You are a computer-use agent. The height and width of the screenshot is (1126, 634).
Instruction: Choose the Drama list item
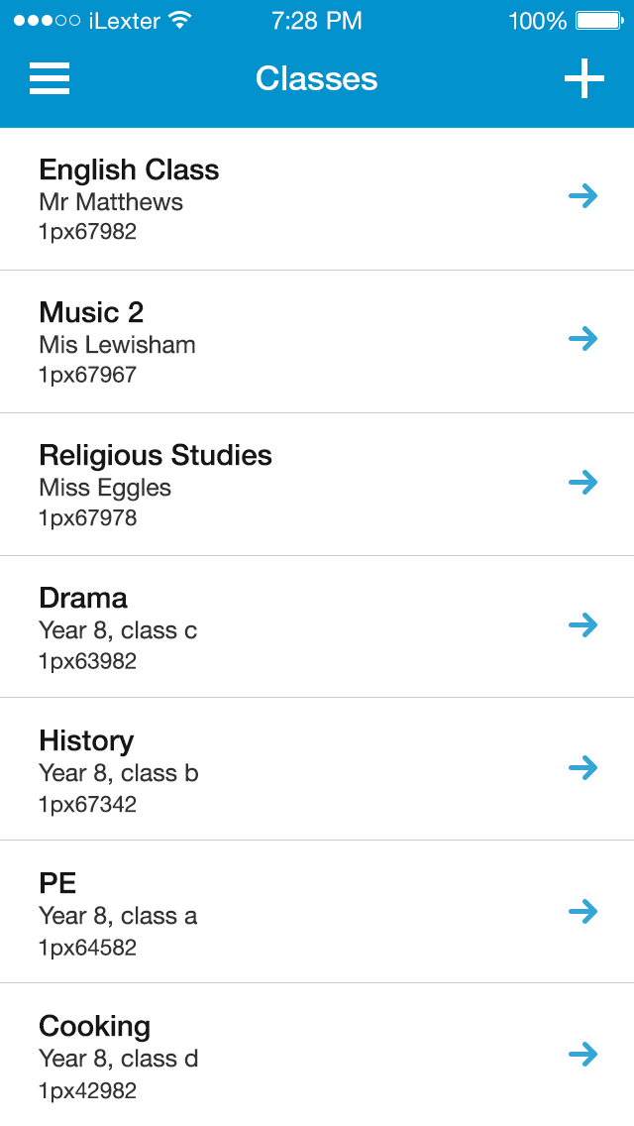click(317, 626)
